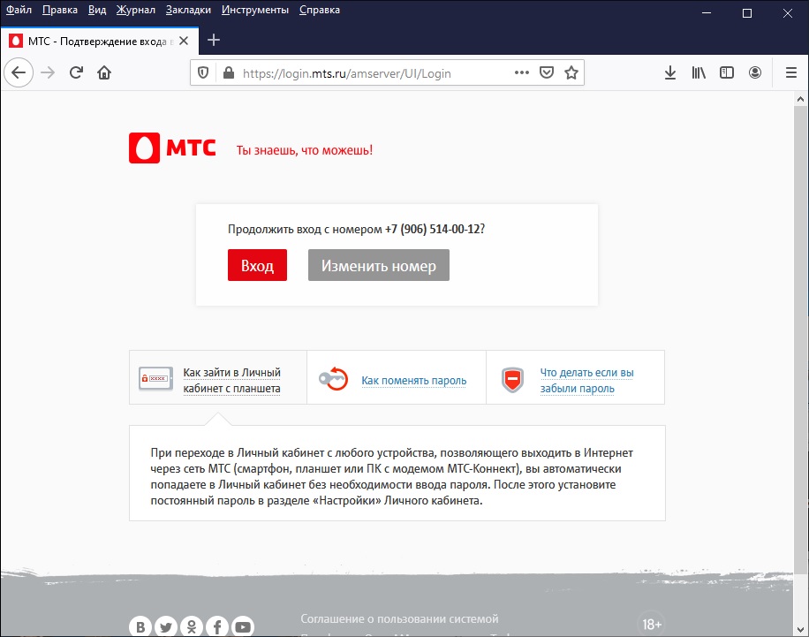Click the phone number +7 (906) 514-00-12
The width and height of the screenshot is (809, 637).
tap(433, 229)
